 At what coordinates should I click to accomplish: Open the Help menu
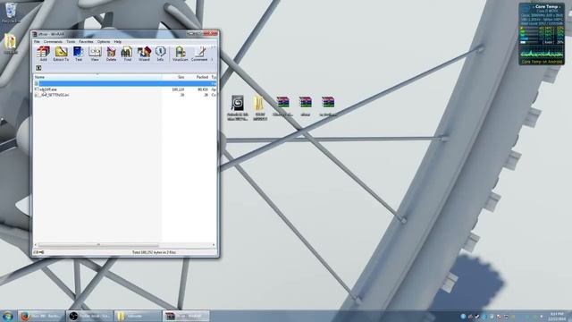click(117, 42)
